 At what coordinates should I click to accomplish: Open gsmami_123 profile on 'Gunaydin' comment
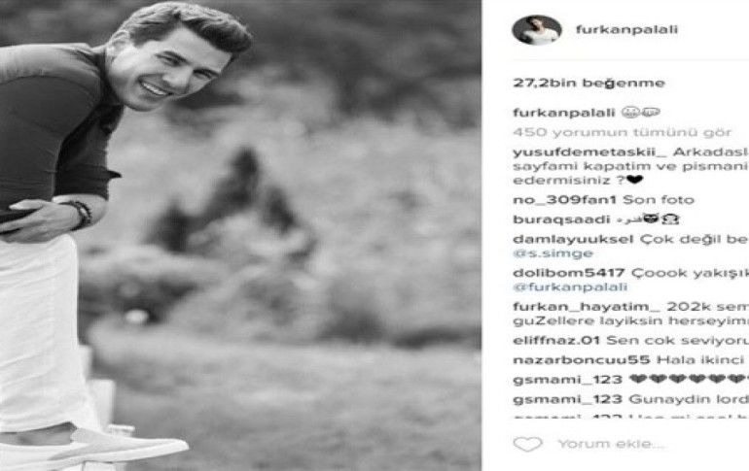click(567, 399)
